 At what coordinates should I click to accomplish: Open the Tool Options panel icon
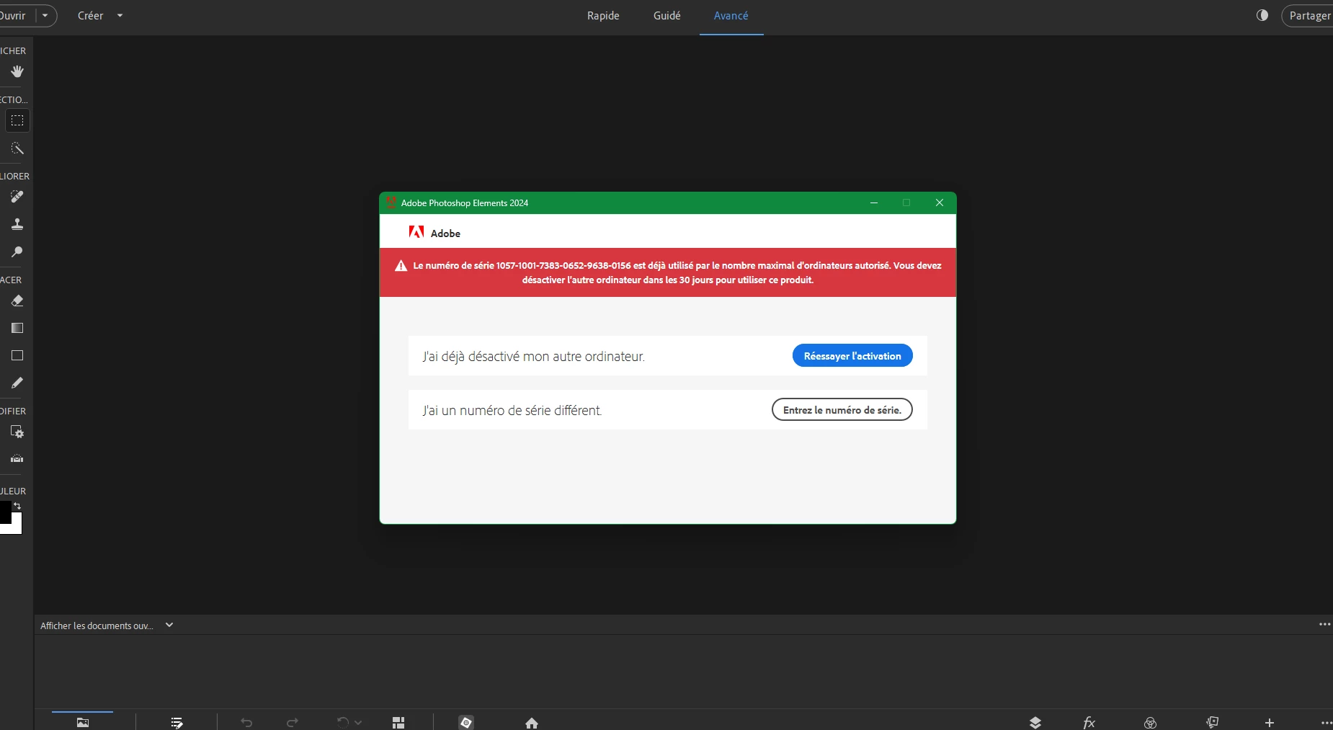177,722
